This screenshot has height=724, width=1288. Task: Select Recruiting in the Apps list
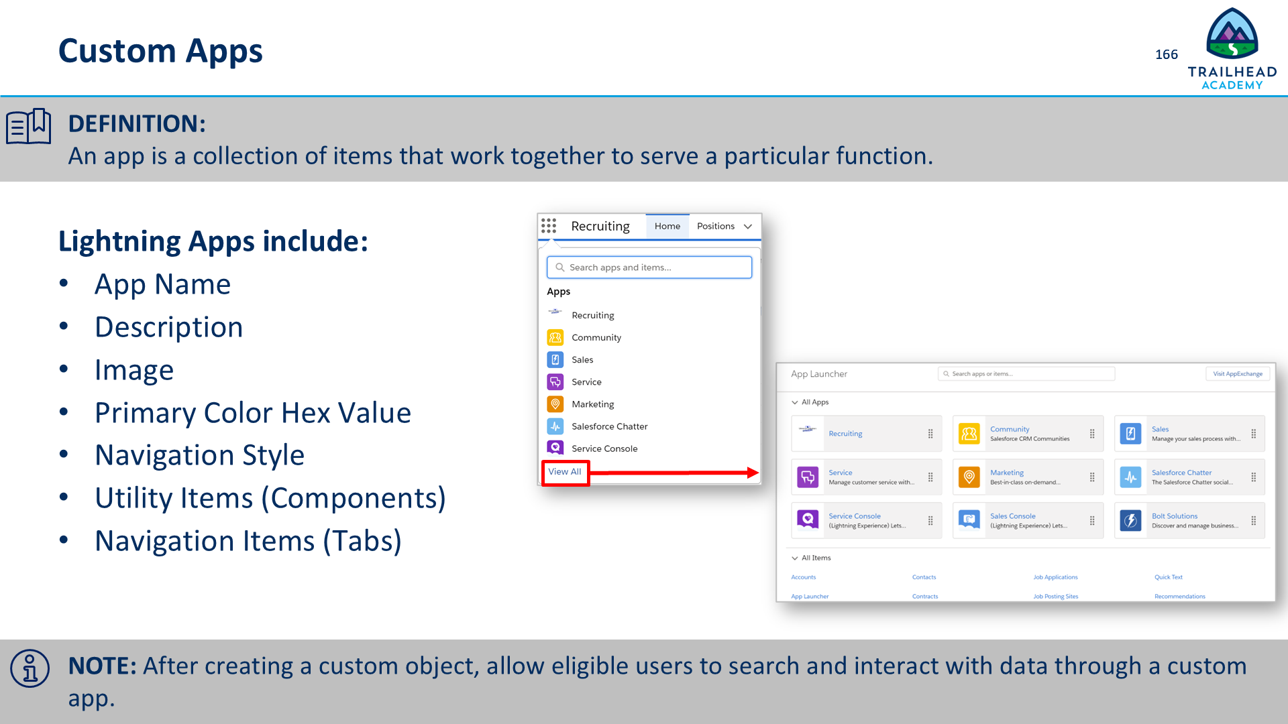click(x=593, y=315)
